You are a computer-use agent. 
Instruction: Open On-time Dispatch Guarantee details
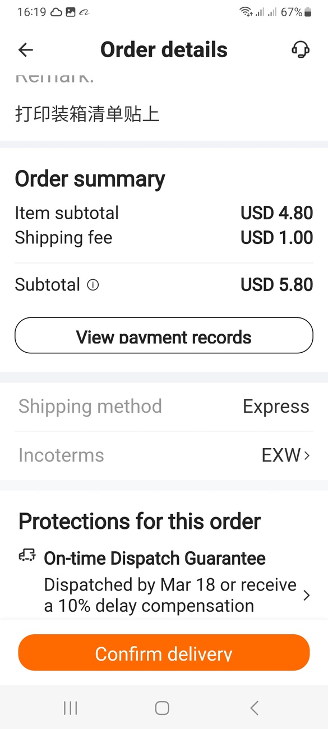(x=164, y=582)
